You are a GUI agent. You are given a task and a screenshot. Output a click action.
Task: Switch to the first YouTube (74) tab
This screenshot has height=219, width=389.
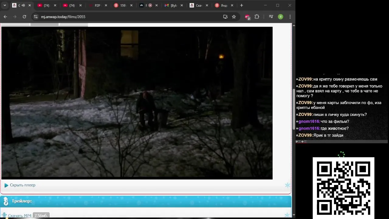coord(47,5)
